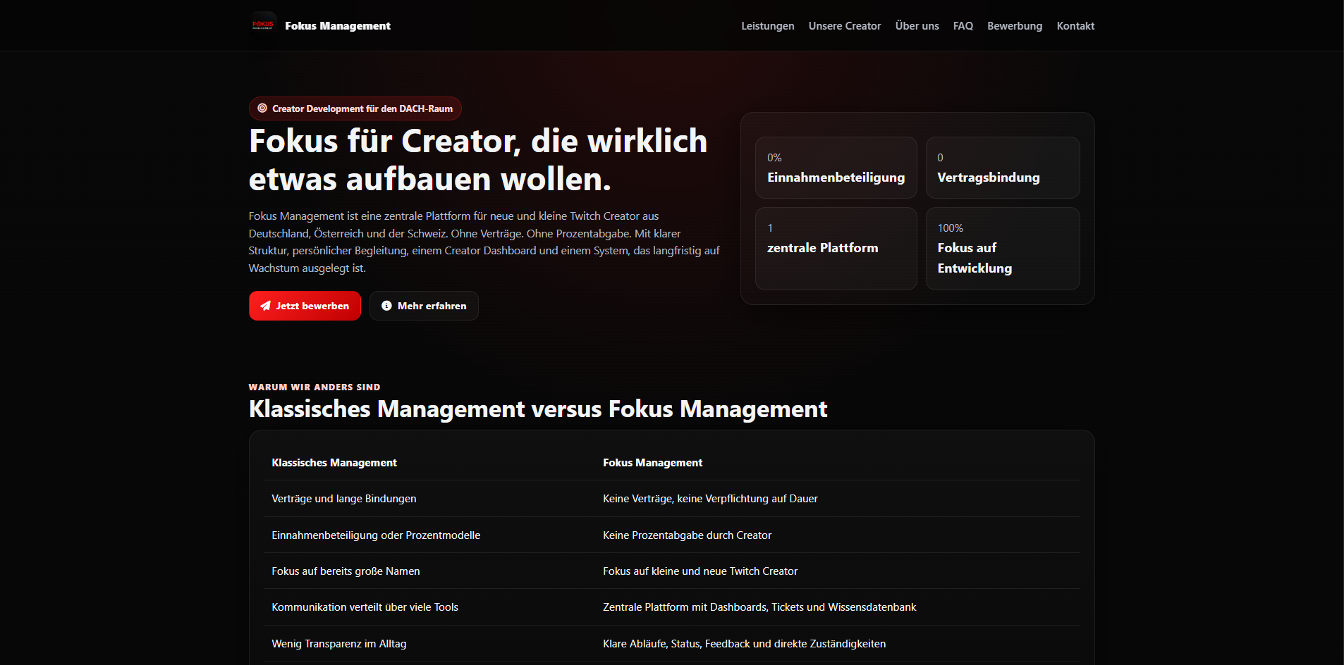Go to Unsere Creator section
The image size is (1344, 665).
[845, 26]
